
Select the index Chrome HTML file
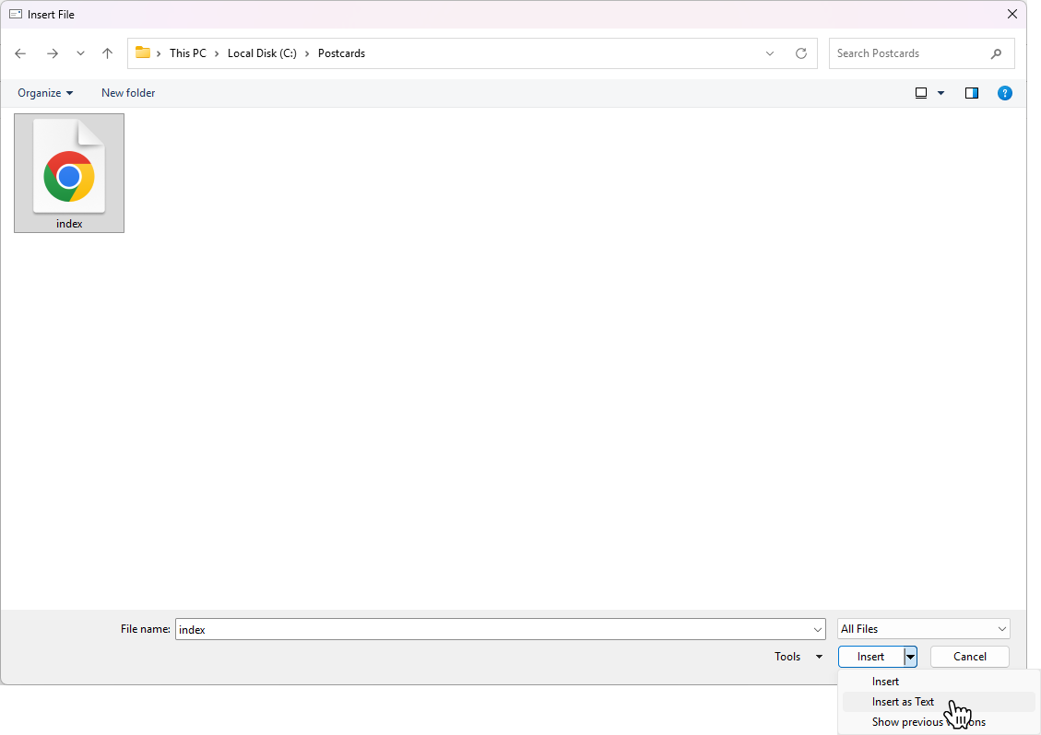(69, 173)
